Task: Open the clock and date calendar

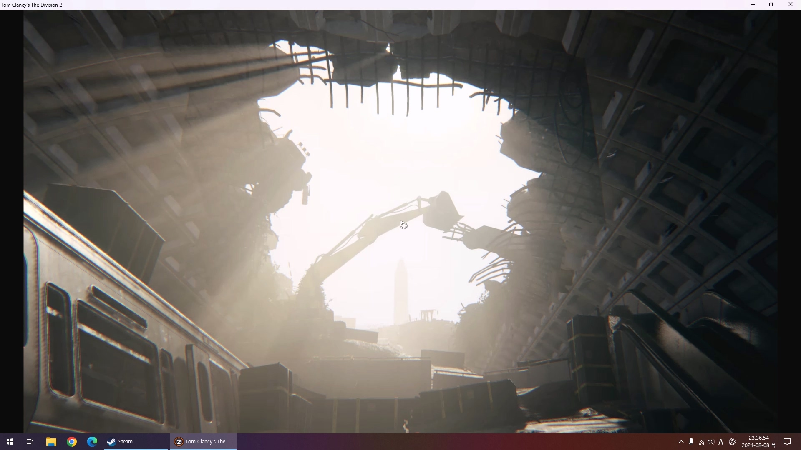Action: (x=758, y=442)
